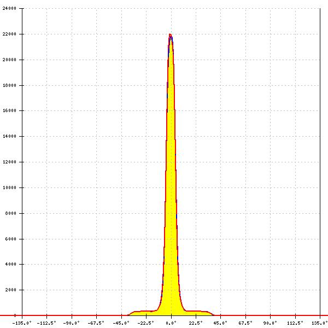
Task: Click the -45.0° x-axis label
Action: [x=121, y=323]
